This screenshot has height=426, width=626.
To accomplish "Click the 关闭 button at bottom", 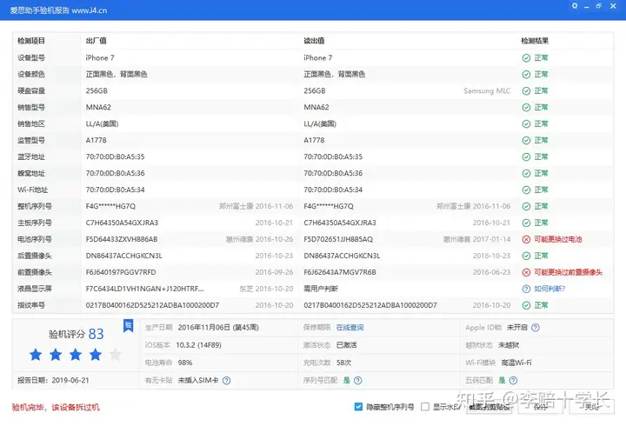I will [x=592, y=407].
